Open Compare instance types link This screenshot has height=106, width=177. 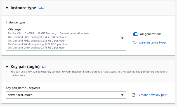pos(150,42)
